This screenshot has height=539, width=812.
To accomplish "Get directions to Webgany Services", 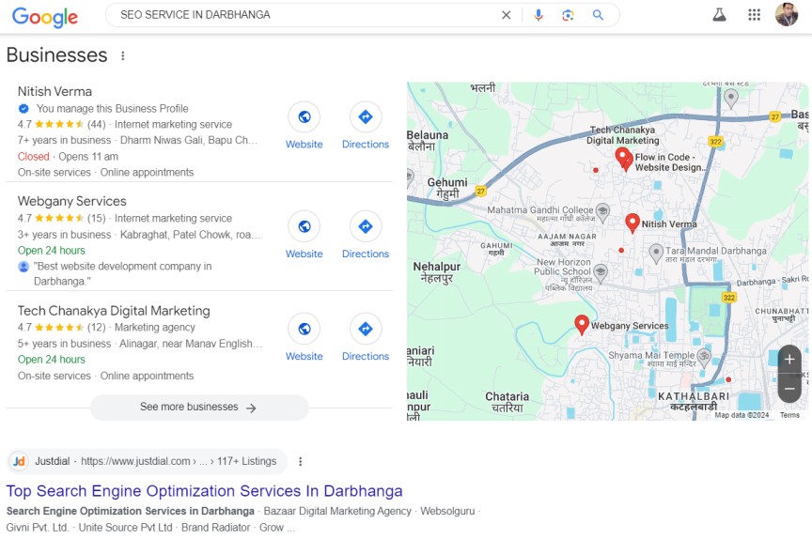I will pos(365,226).
